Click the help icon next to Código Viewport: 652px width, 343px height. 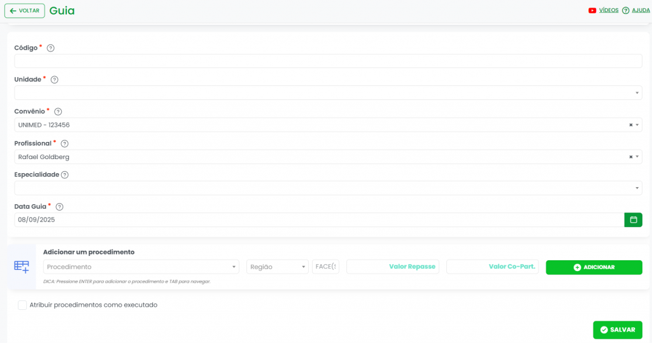51,48
